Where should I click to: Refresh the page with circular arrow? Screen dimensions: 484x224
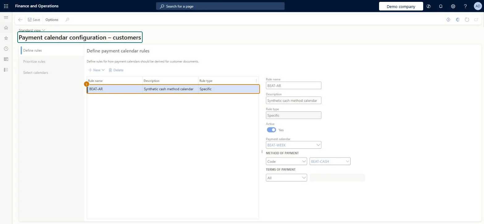point(467,19)
